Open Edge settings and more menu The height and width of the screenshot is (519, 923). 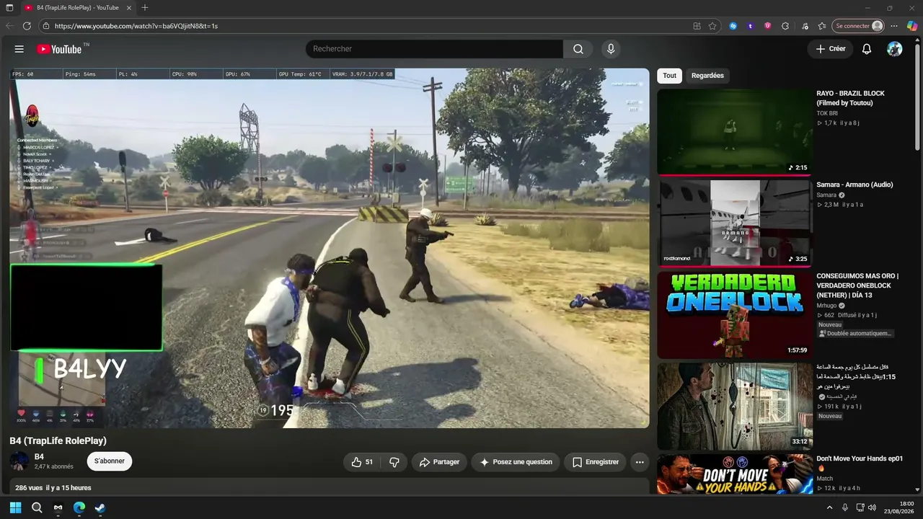894,26
